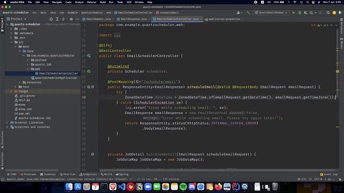This screenshot has width=344, height=193.
Task: Click the LF line separator in status bar
Action: 310,179
